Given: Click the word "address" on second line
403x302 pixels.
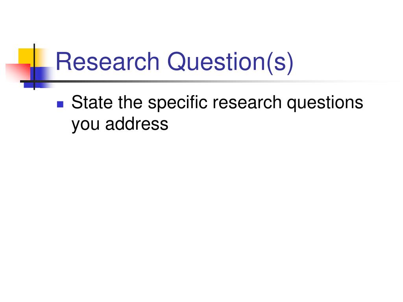Looking at the screenshot, I should click(137, 124).
